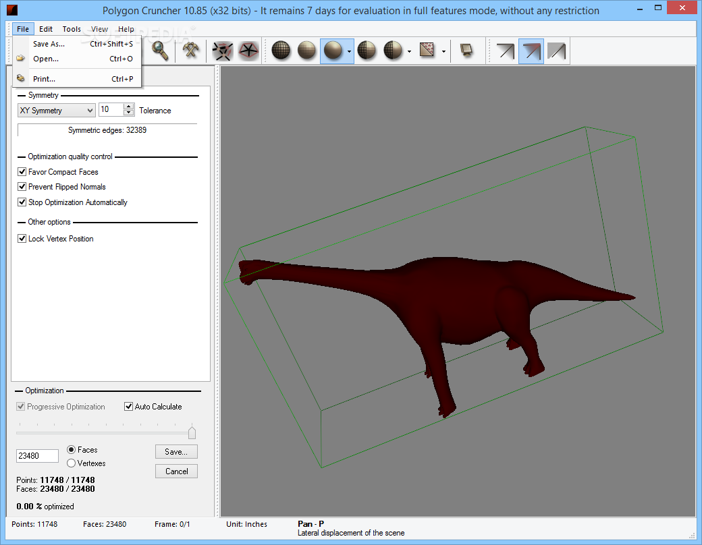Open the XY Symmetry dropdown
This screenshot has width=702, height=545.
[x=57, y=110]
